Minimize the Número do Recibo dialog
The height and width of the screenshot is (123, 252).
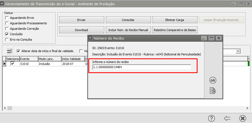pyautogui.click(x=204, y=38)
